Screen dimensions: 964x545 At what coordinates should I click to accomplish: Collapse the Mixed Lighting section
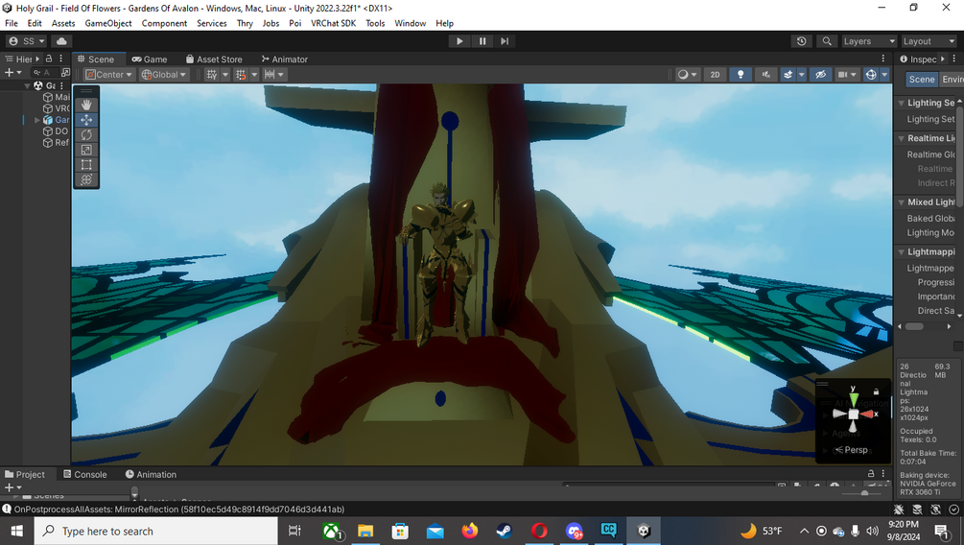point(902,202)
